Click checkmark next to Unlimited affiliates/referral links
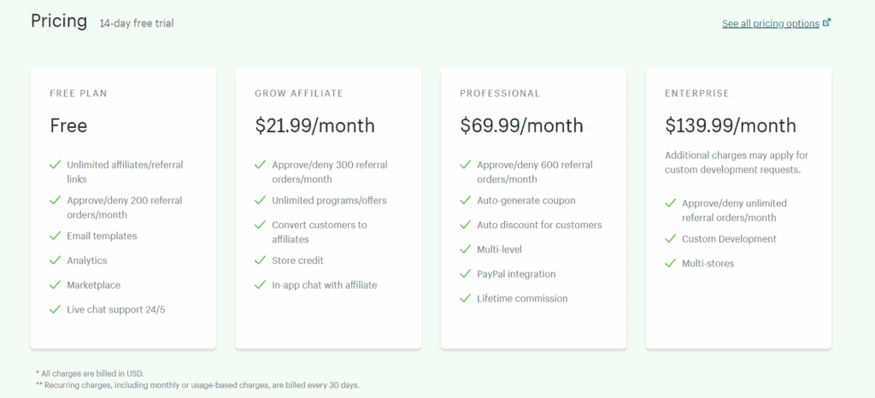The height and width of the screenshot is (398, 875). [55, 165]
